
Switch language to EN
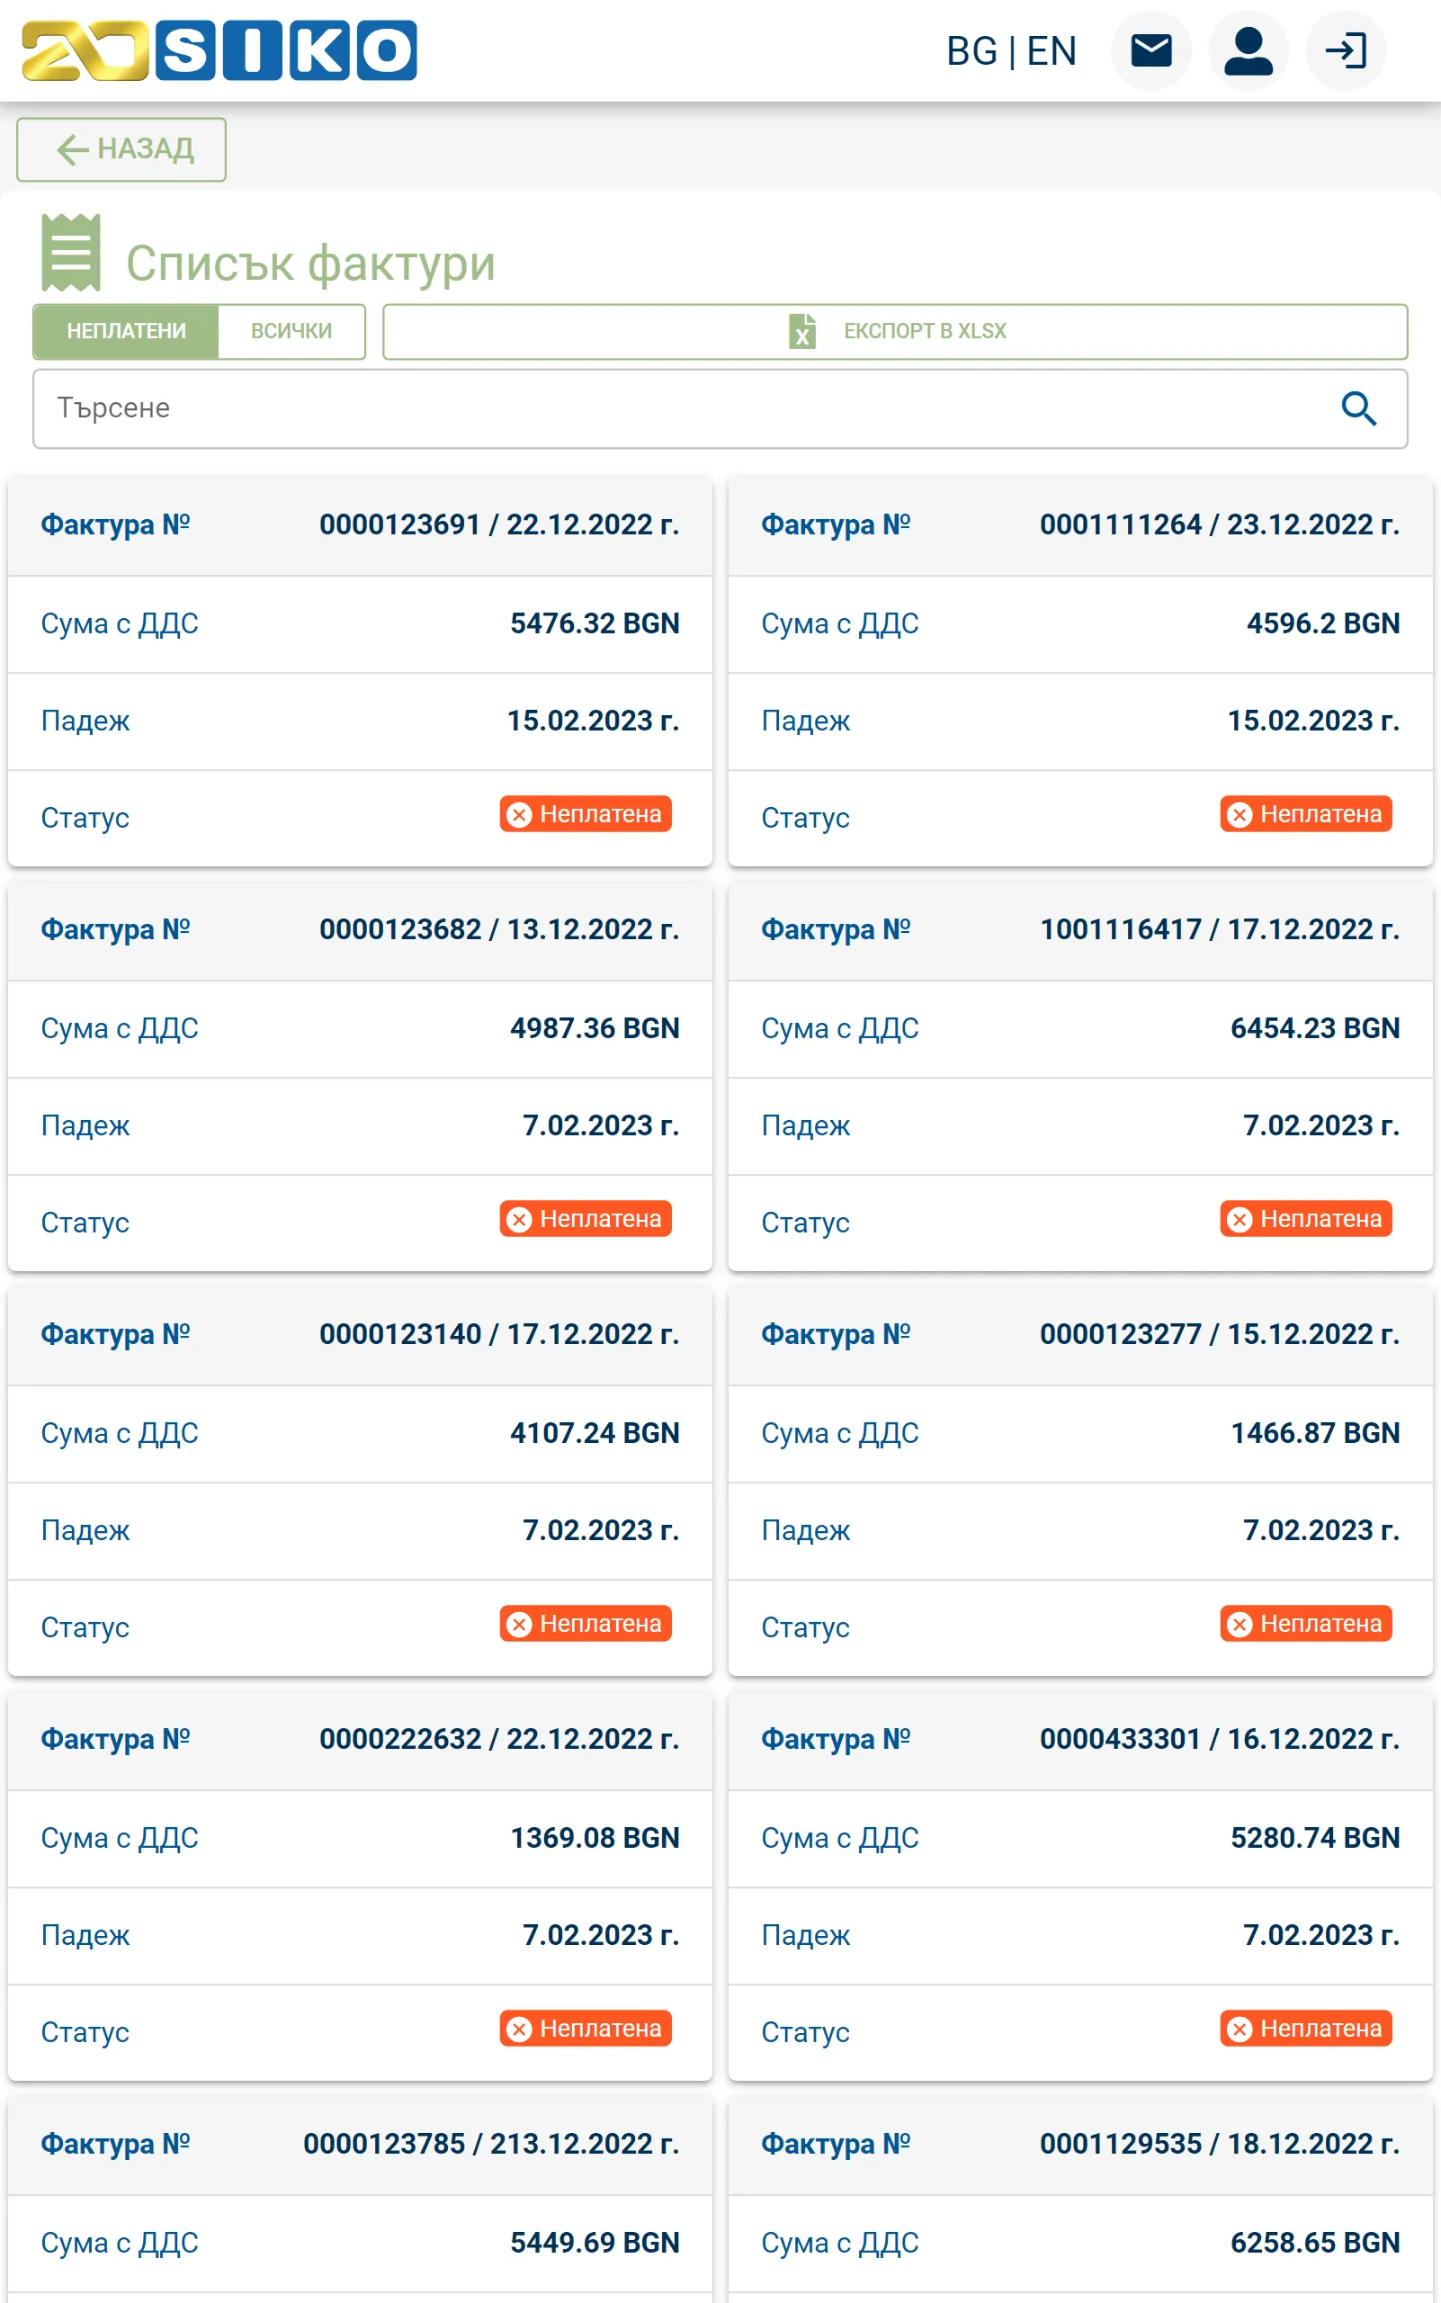click(x=1052, y=50)
